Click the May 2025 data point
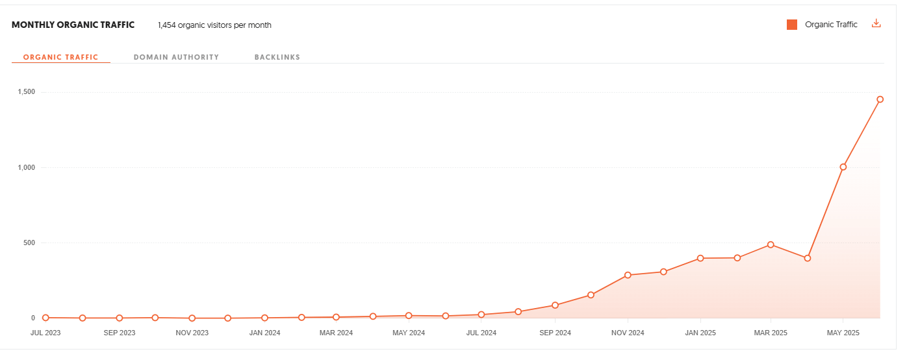This screenshot has height=356, width=907. pos(843,167)
